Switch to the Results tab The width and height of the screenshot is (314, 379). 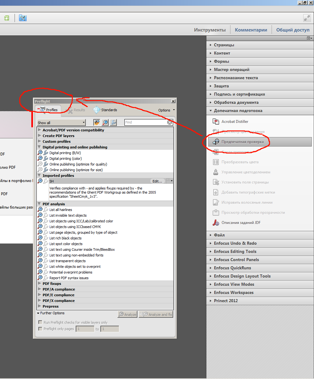(76, 110)
